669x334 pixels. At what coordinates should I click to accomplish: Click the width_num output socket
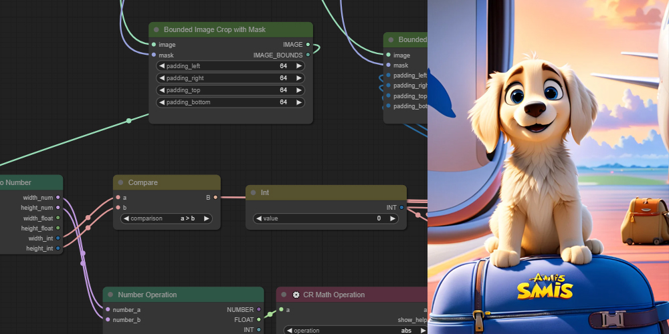click(58, 198)
